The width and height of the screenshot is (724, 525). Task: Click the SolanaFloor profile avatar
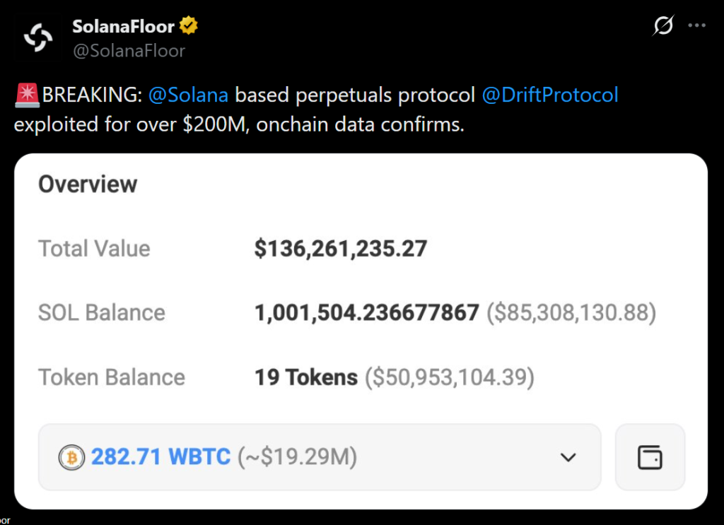[38, 38]
